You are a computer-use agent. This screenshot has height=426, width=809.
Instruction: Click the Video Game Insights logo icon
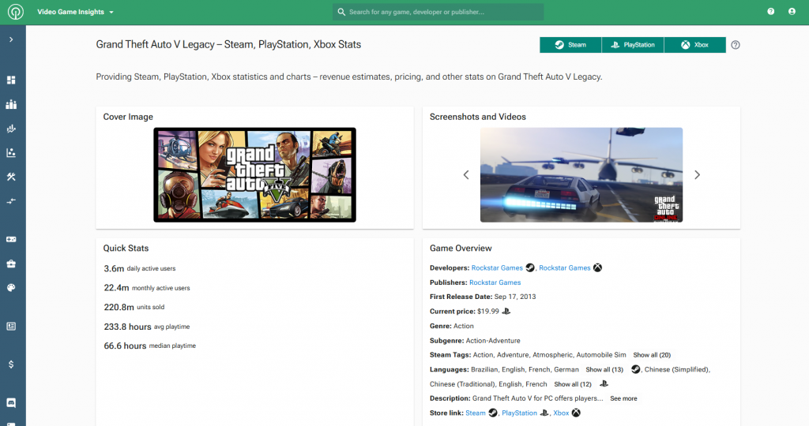(16, 12)
